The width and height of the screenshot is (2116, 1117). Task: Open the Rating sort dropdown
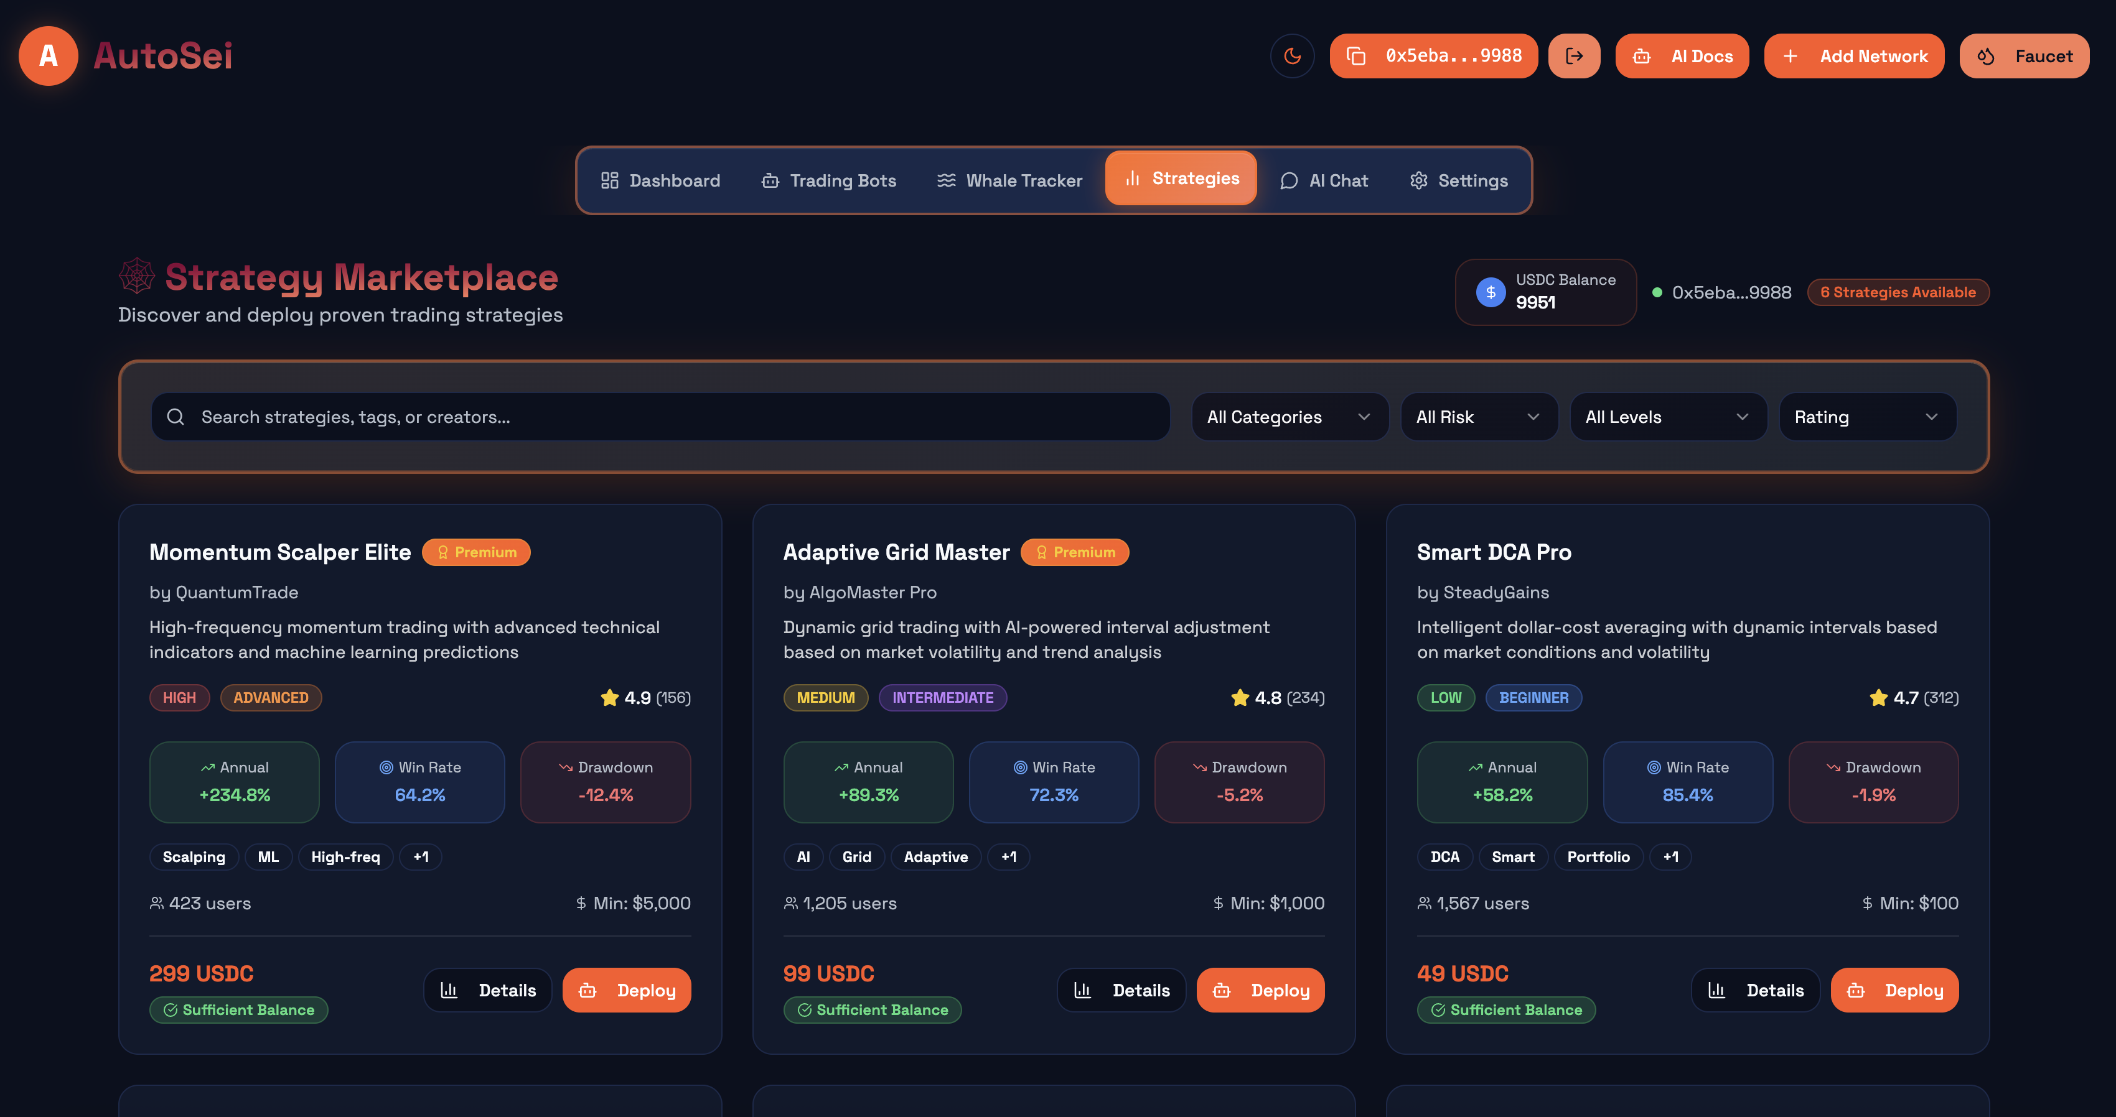[1866, 417]
